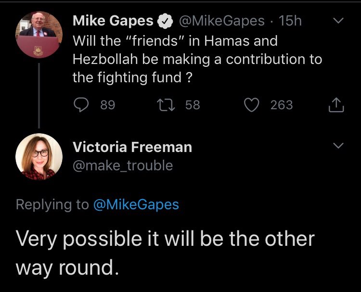Click the @make_trouble handle
This screenshot has height=292, width=361.
(x=123, y=165)
